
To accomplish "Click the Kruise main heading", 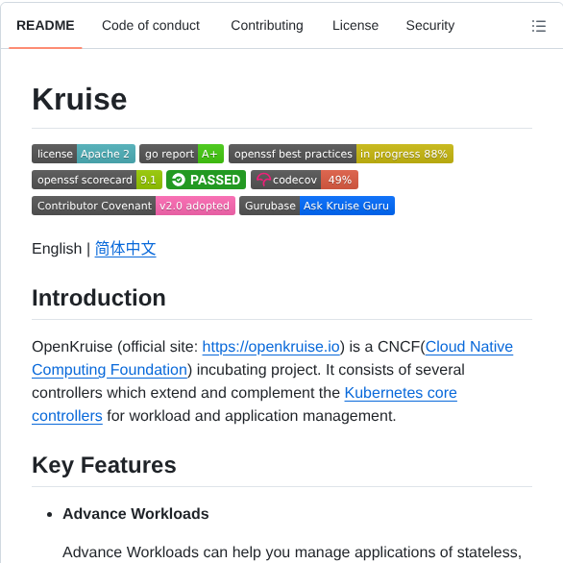I will [x=80, y=99].
